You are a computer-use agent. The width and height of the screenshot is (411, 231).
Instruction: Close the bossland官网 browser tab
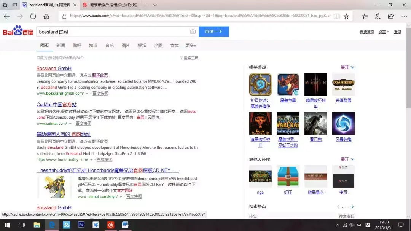click(x=75, y=5)
